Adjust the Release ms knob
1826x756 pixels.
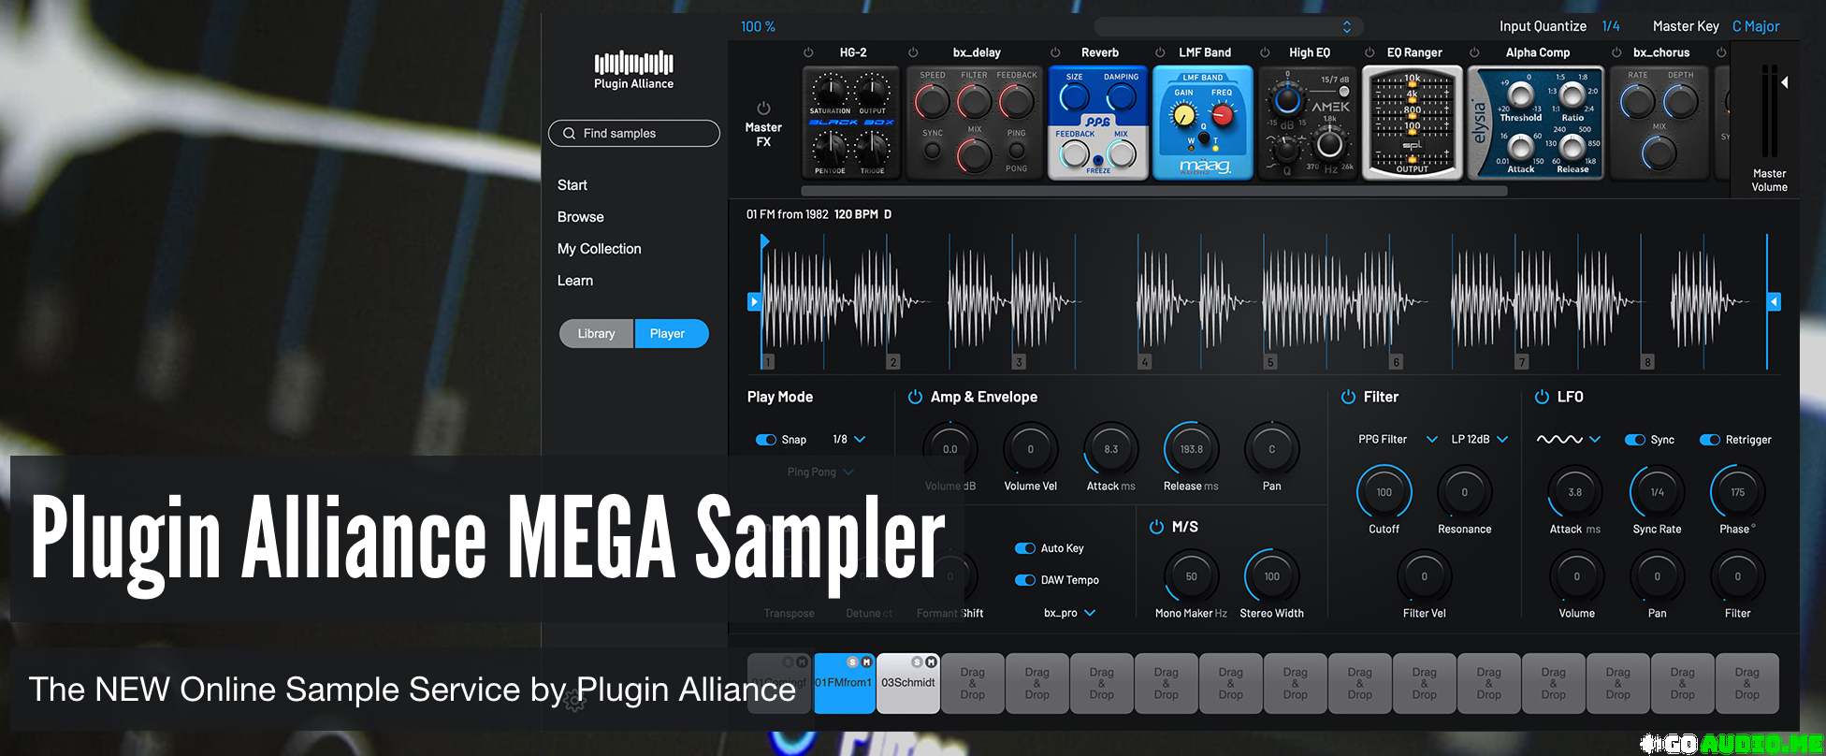coord(1191,449)
